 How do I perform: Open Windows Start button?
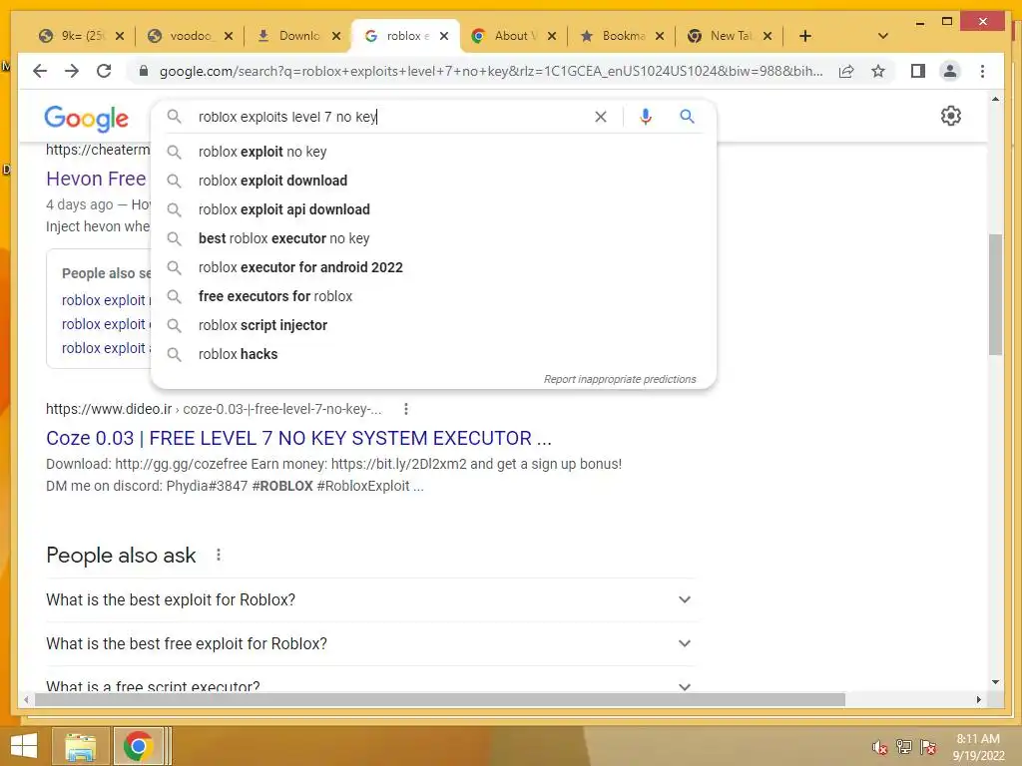click(x=24, y=746)
